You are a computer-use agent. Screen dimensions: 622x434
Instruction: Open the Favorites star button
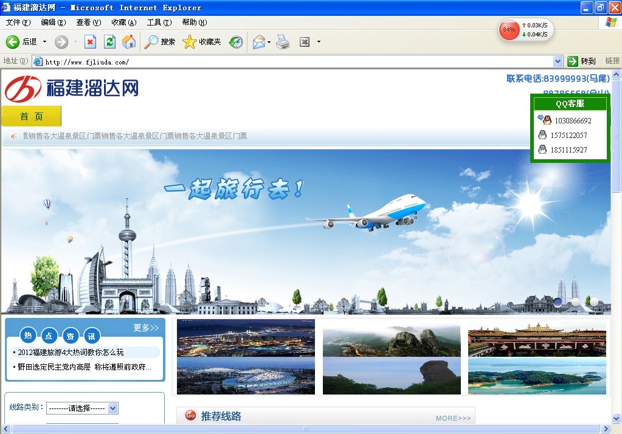click(202, 42)
